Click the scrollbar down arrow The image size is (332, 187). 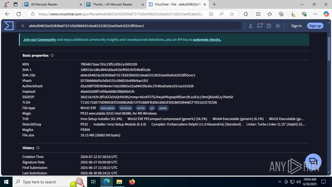pyautogui.click(x=329, y=172)
